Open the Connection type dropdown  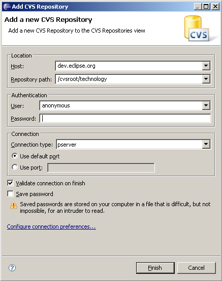[206, 144]
